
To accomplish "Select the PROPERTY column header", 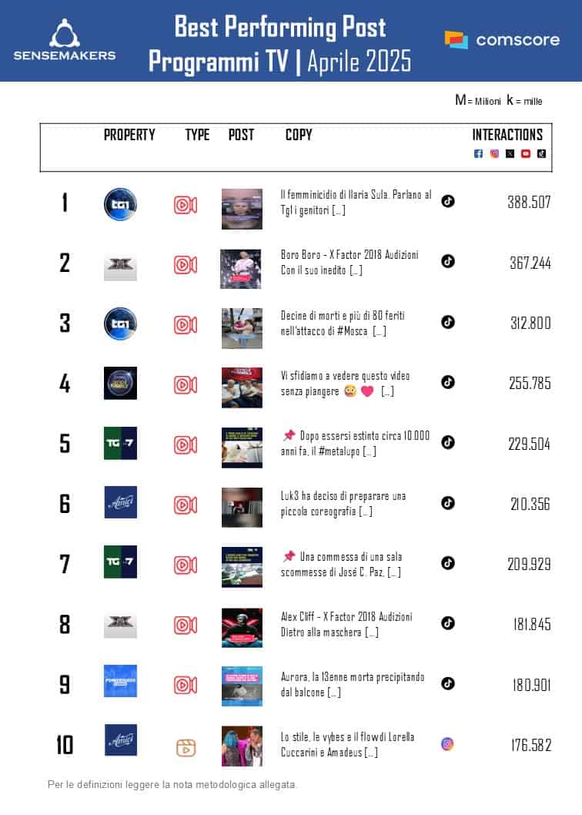I will point(129,135).
